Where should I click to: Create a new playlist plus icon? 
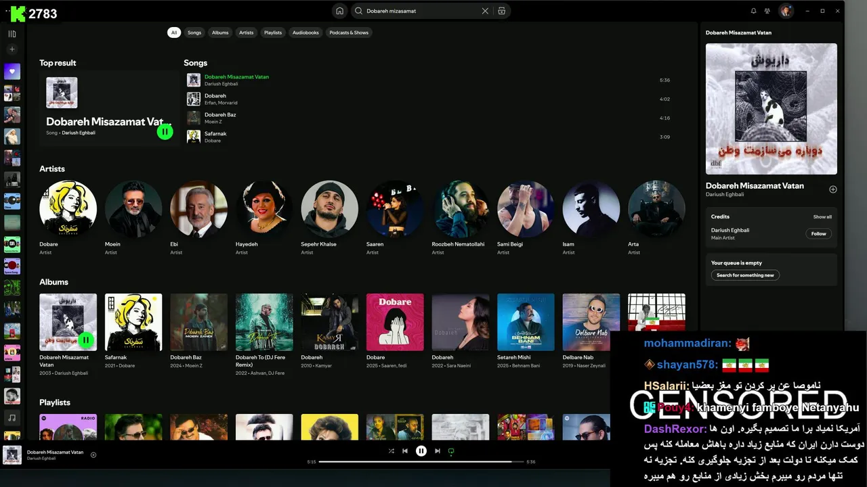click(12, 49)
